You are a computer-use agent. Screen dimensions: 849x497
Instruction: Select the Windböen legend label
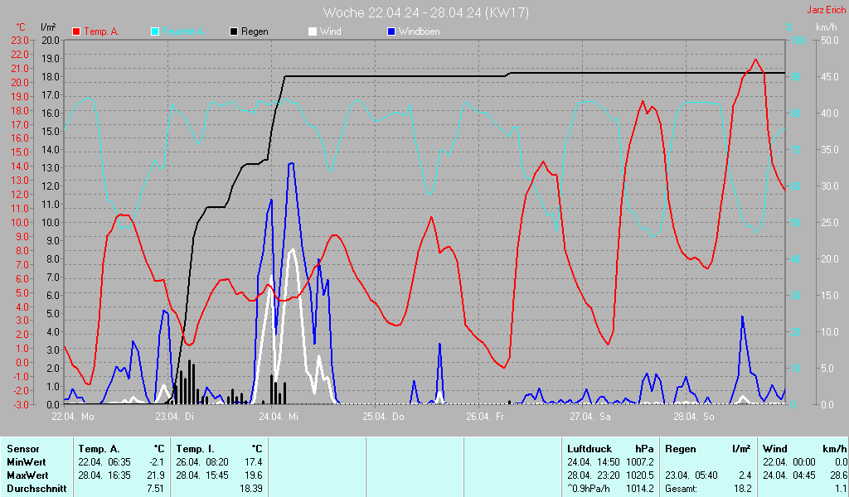pos(419,32)
